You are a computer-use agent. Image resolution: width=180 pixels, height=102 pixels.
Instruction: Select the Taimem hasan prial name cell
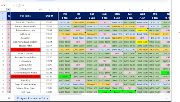point(25,30)
